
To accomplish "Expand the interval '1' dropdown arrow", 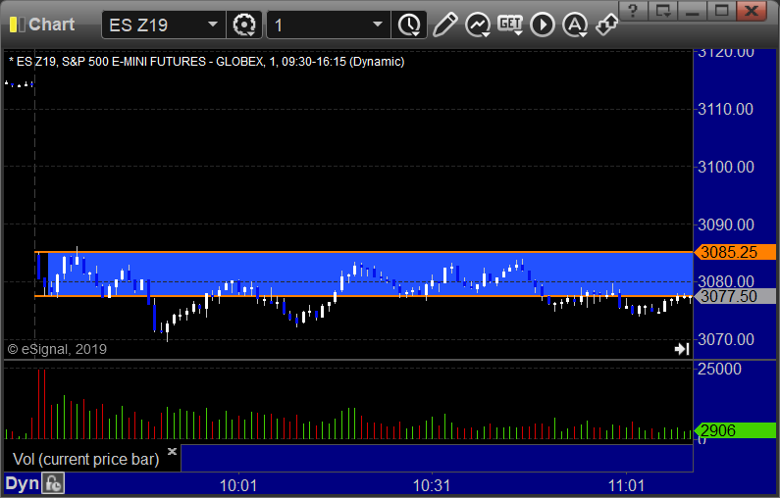I will 378,25.
